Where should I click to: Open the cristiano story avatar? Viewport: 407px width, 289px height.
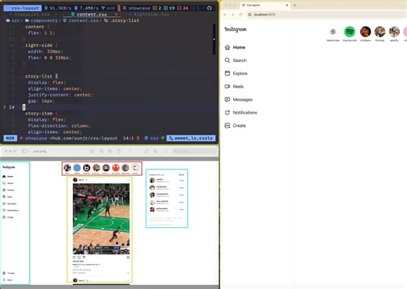366,32
